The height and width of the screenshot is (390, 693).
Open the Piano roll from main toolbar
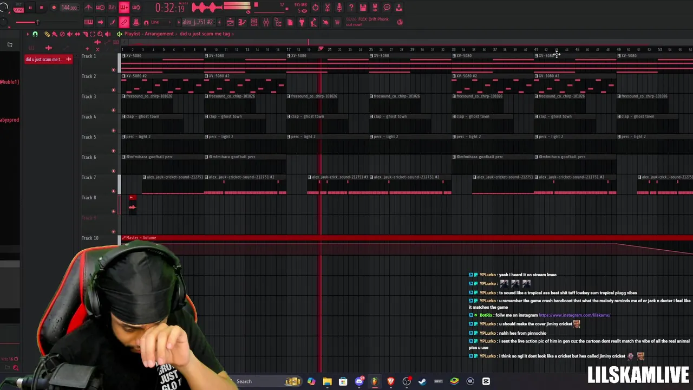(x=242, y=22)
